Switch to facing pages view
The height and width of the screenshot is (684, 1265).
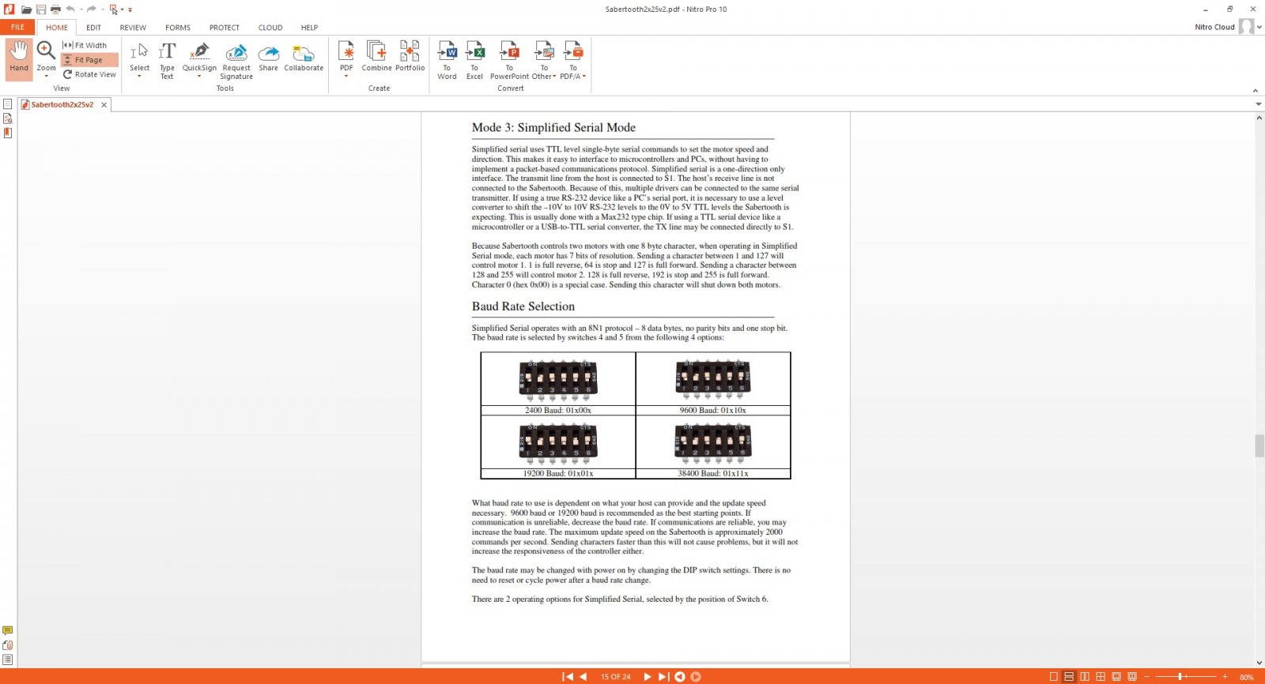1085,677
